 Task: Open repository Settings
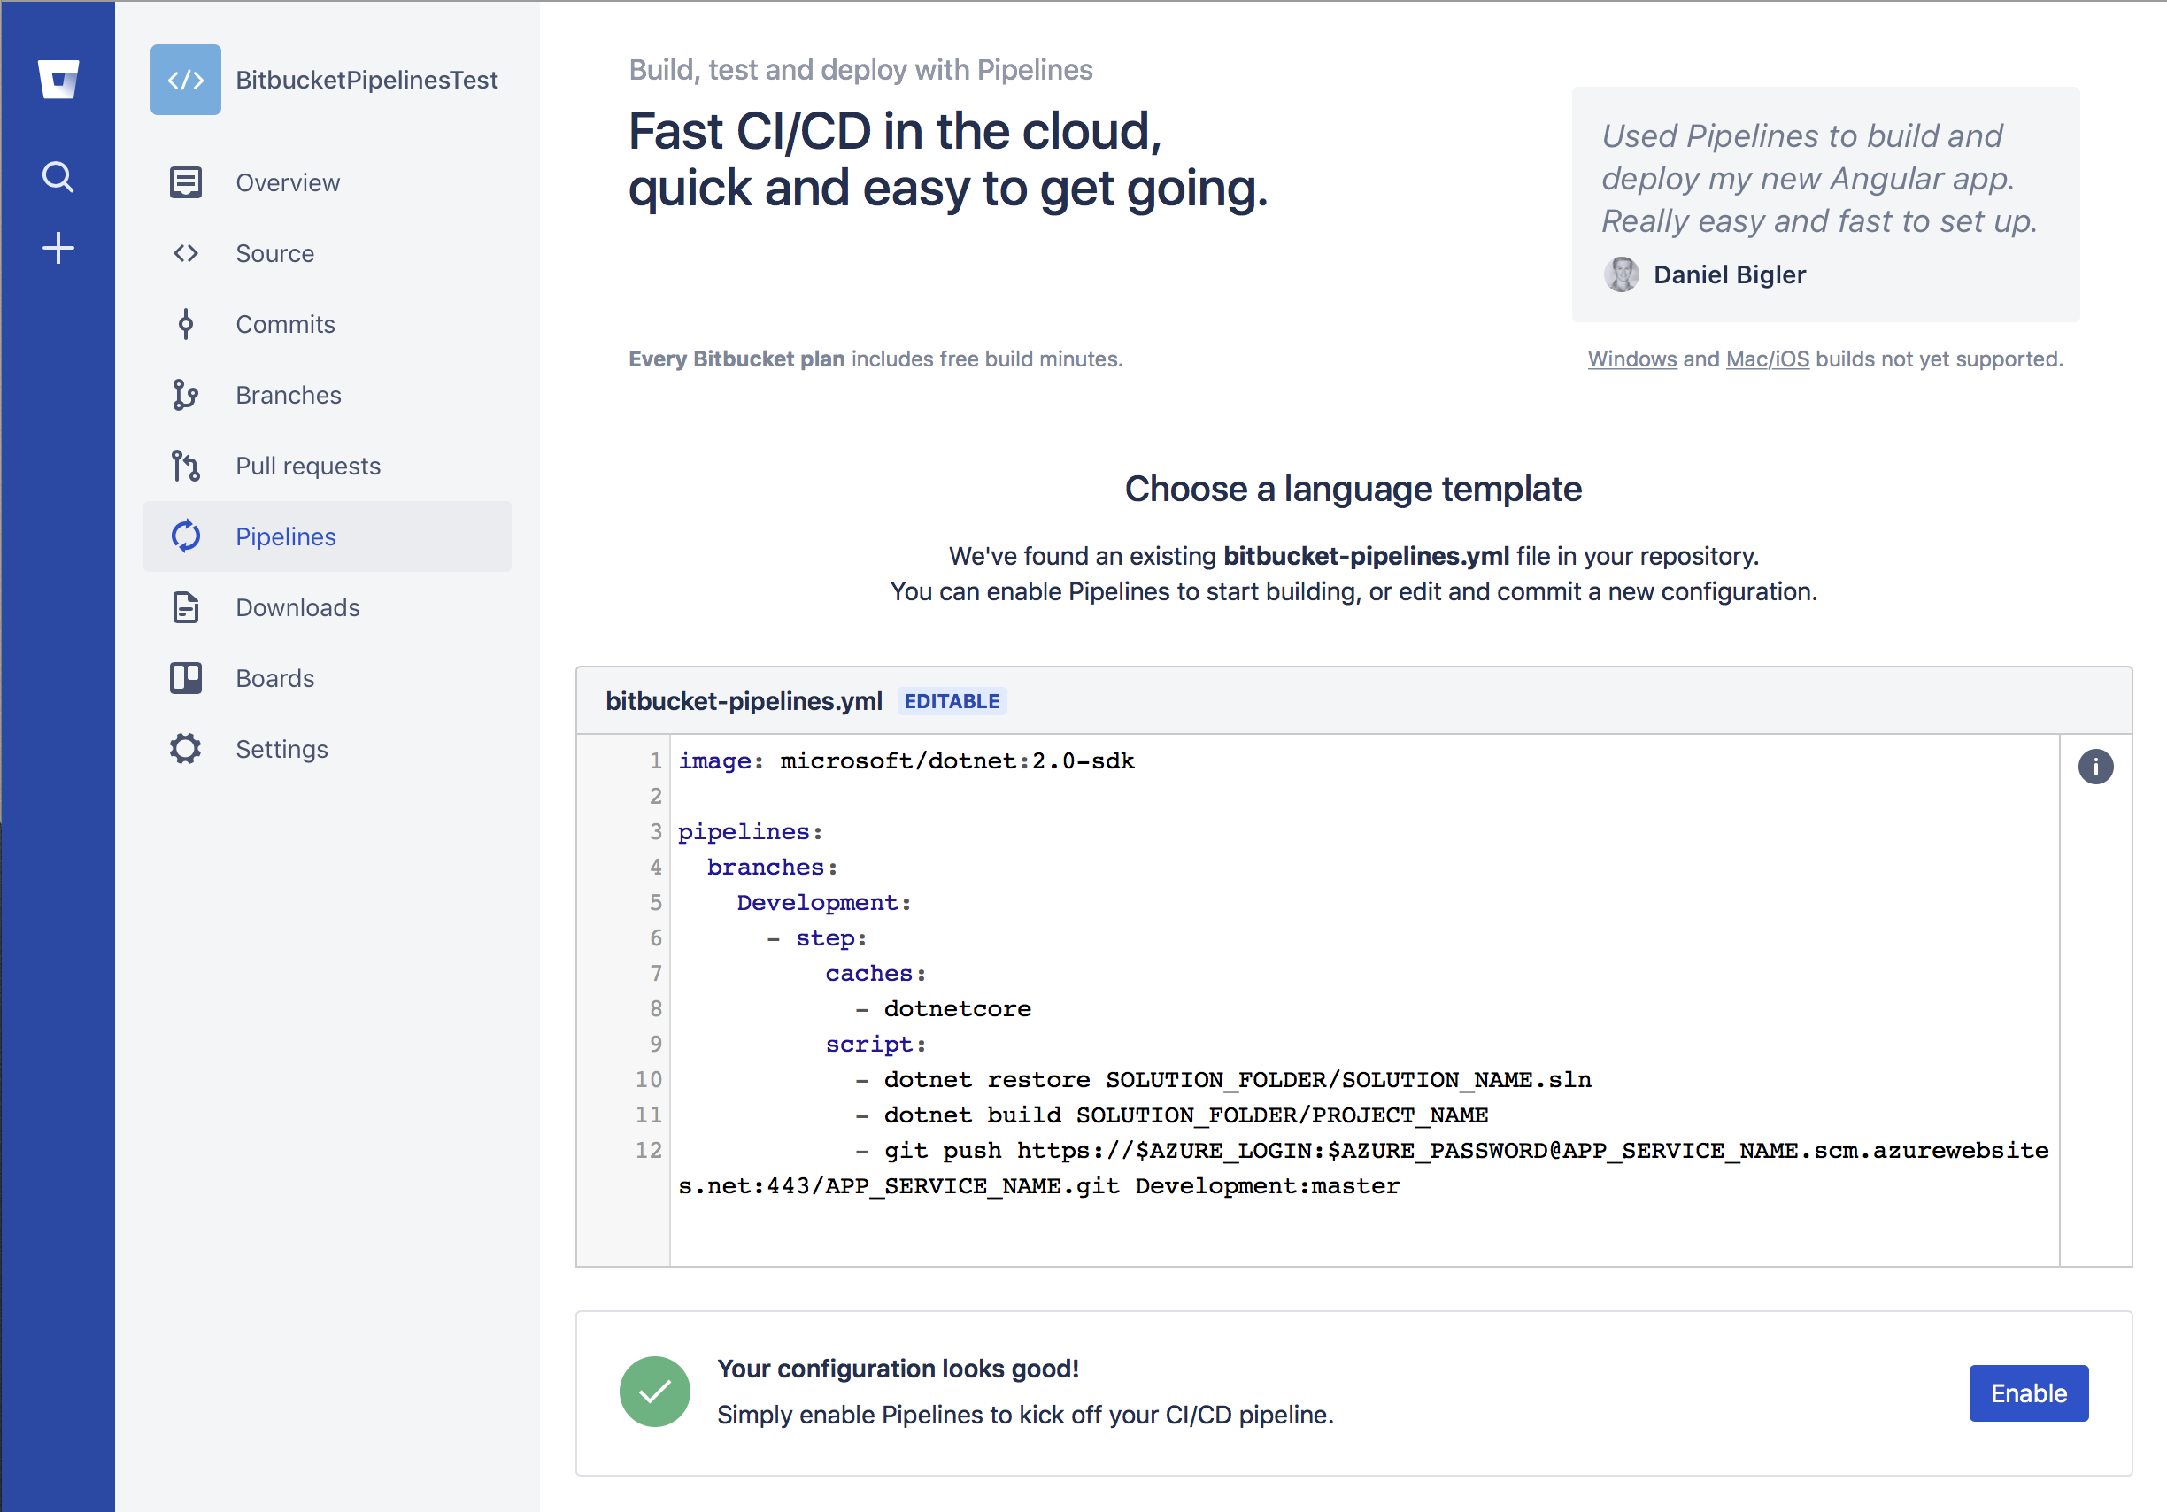pos(328,748)
